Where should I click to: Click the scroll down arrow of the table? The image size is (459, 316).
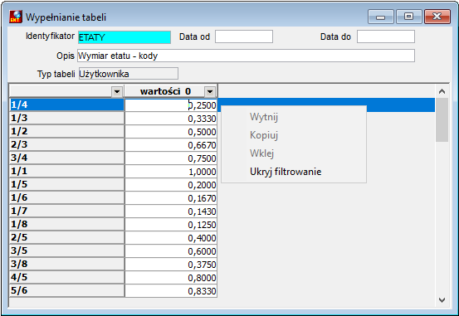click(x=442, y=300)
